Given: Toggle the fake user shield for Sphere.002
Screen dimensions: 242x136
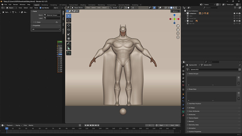Looking at the screenshot, I should (x=240, y=69).
